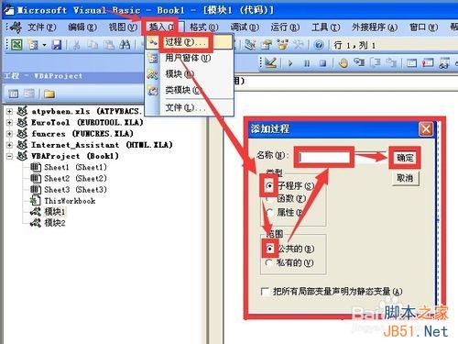Open the 运行 menu

(x=285, y=28)
